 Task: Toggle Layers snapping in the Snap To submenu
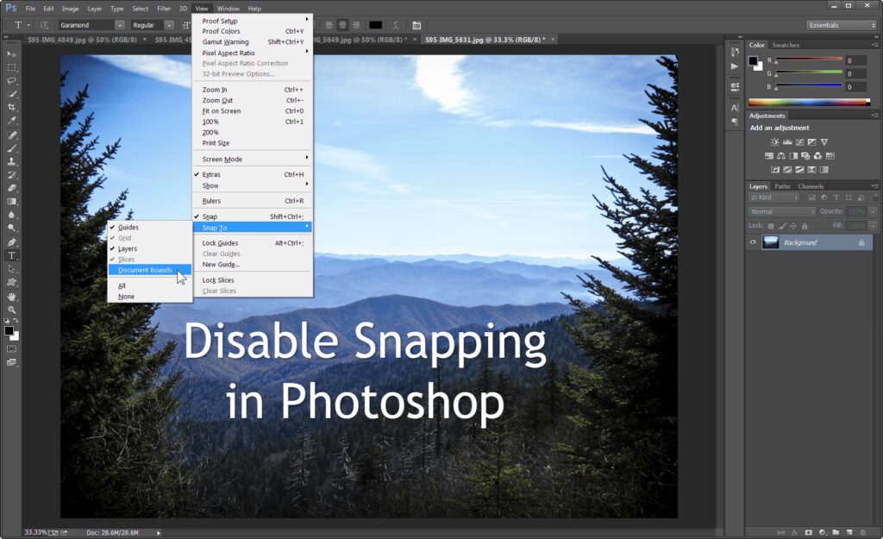128,248
